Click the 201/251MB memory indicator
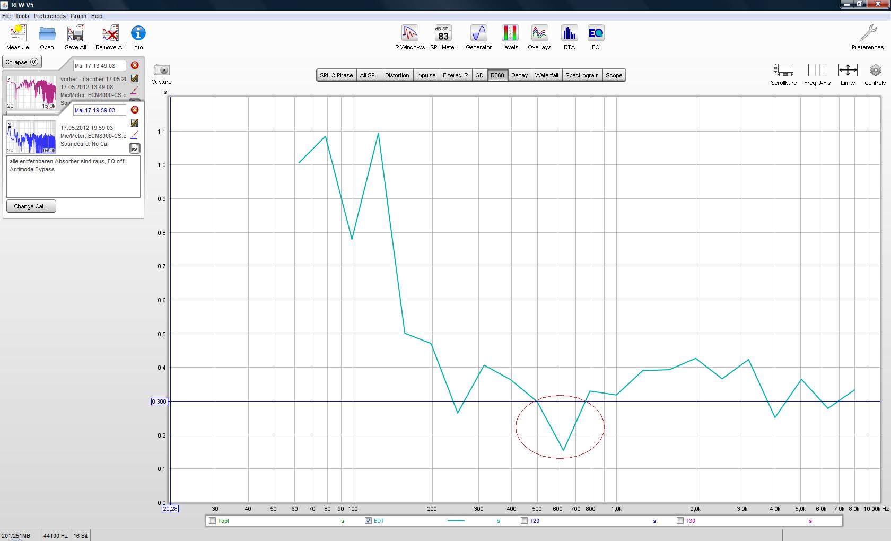Viewport: 891px width, 541px height. pos(16,536)
